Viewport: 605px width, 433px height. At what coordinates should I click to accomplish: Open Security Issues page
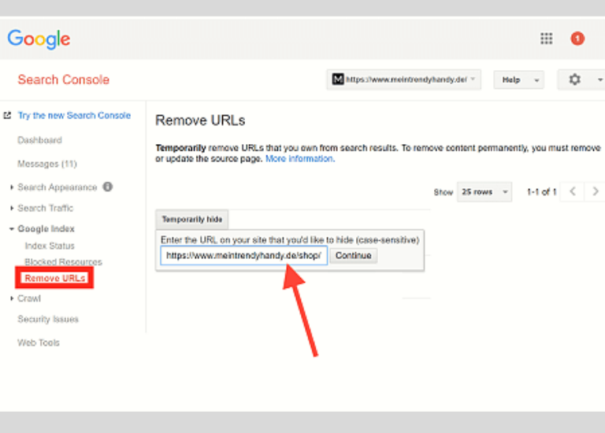(x=48, y=320)
